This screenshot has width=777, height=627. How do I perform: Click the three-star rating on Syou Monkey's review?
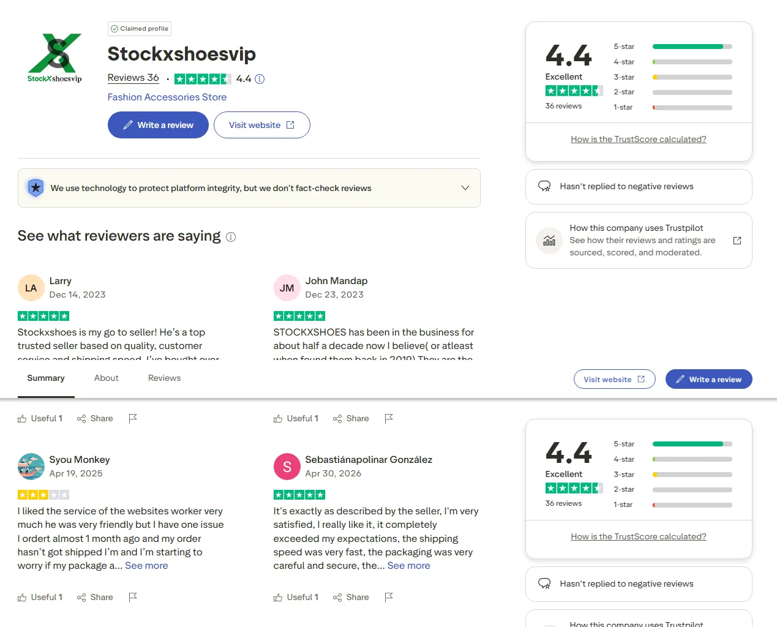pos(43,495)
